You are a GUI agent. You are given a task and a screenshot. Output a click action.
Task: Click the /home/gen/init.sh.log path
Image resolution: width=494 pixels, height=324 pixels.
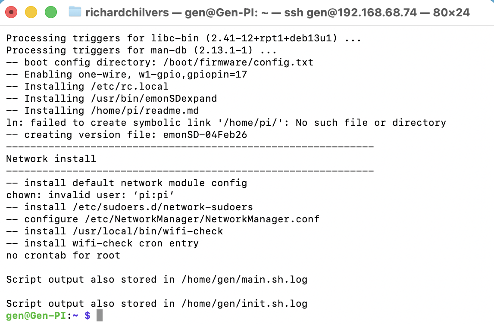point(244,304)
